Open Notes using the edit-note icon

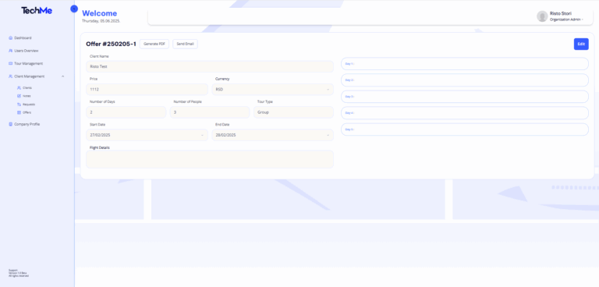pyautogui.click(x=19, y=96)
